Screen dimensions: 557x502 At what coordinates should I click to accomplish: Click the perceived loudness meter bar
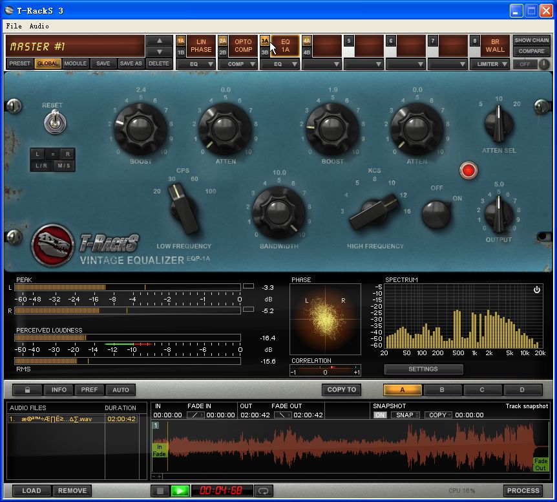(127, 338)
